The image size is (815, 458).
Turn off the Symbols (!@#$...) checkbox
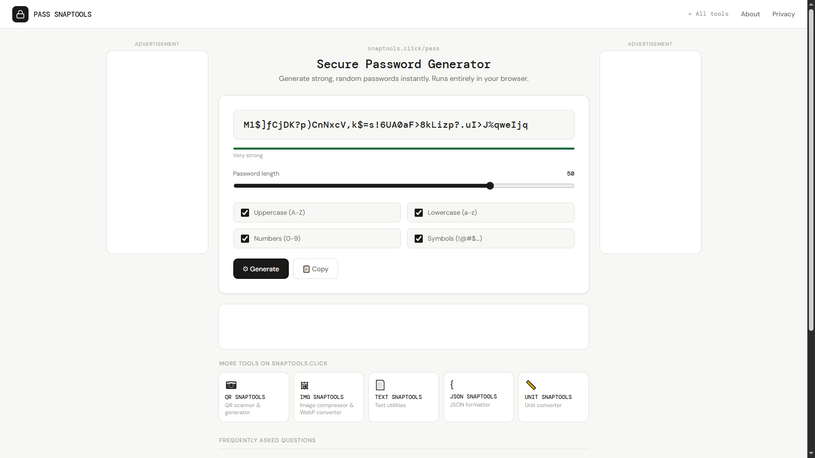tap(419, 239)
